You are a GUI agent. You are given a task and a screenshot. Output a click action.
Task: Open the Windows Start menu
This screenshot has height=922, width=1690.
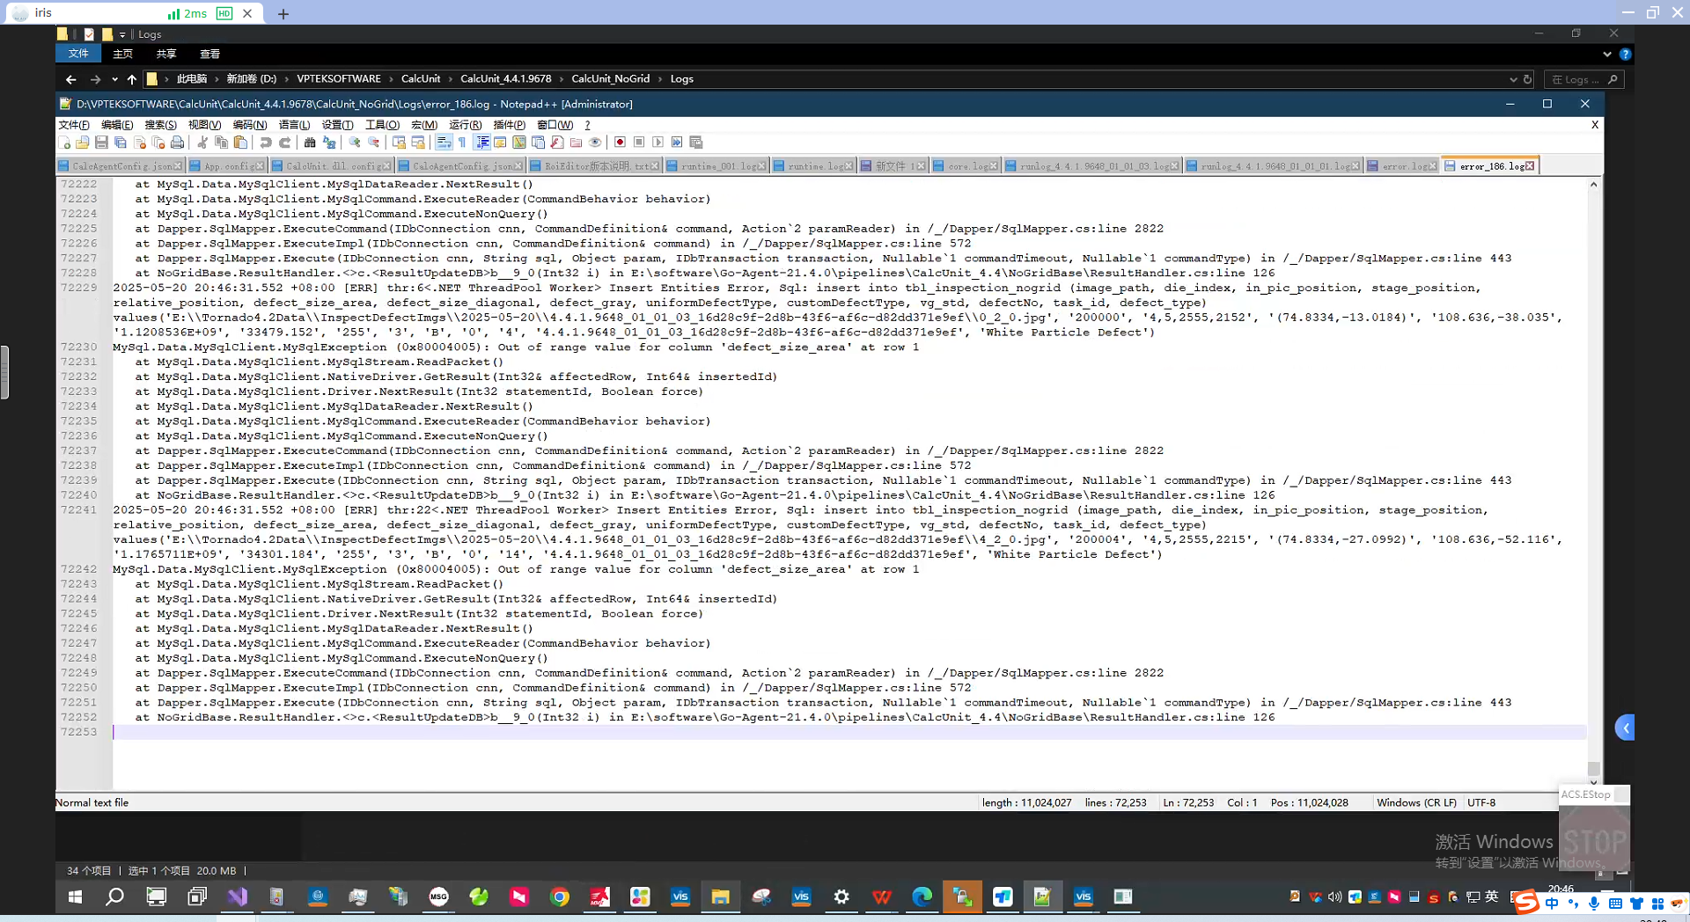75,896
